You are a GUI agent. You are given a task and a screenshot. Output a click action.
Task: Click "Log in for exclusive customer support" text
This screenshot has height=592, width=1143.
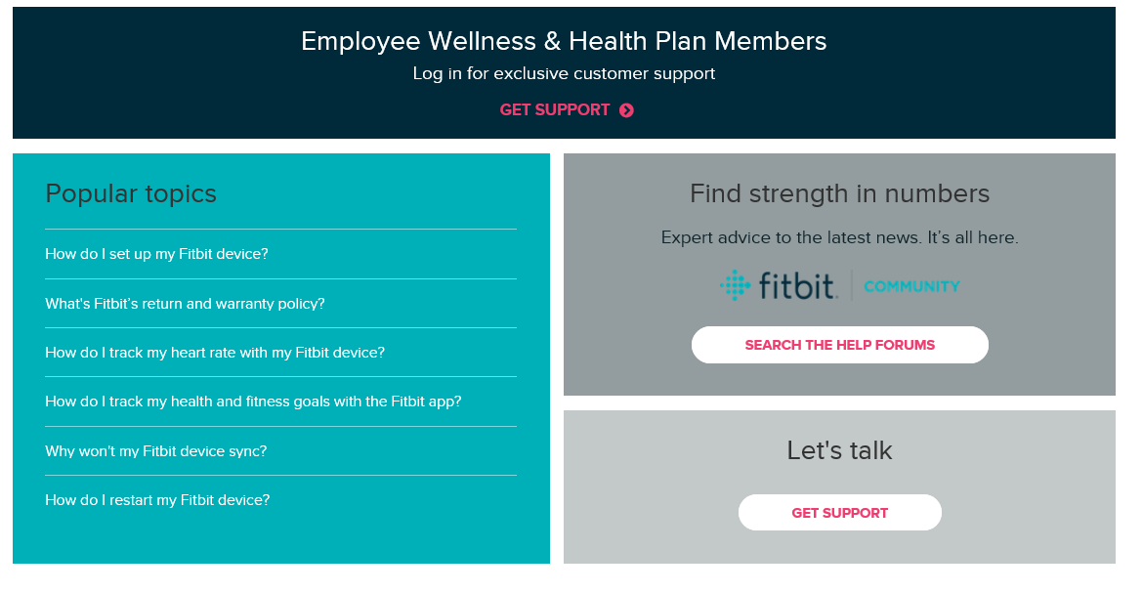click(564, 73)
